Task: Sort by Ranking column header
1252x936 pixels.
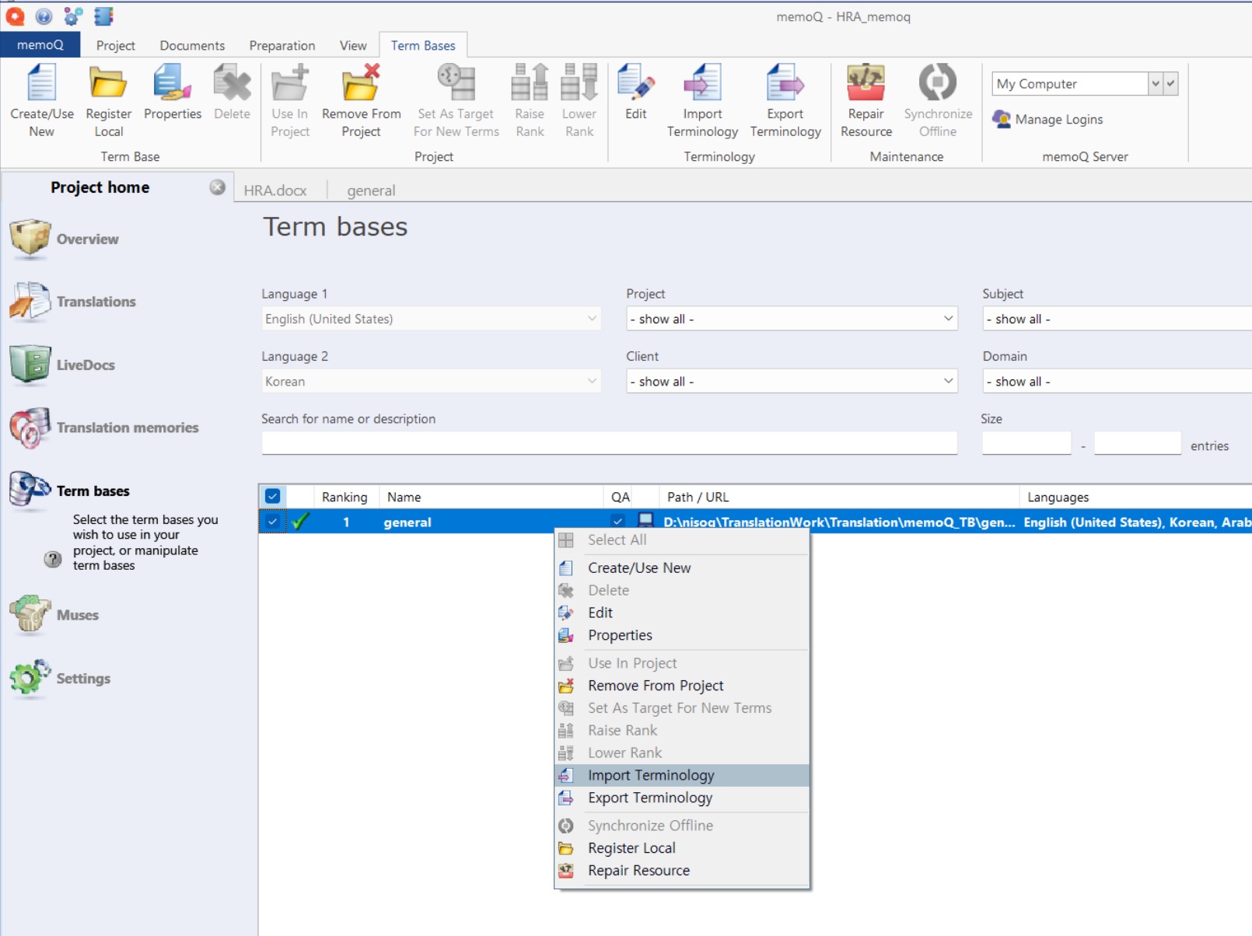Action: click(344, 497)
